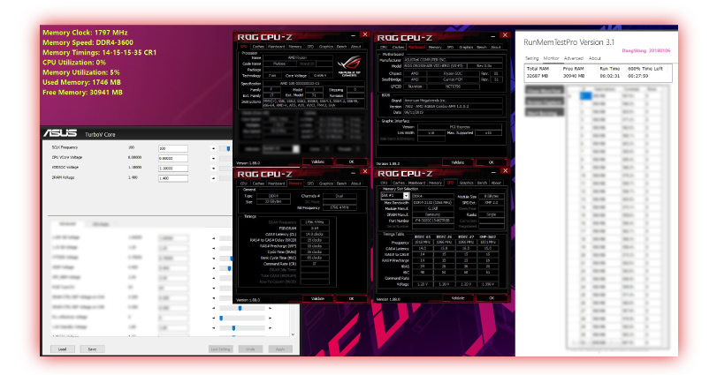
Task: Decrease BCLK Frequency with its left arrow
Action: click(213, 148)
